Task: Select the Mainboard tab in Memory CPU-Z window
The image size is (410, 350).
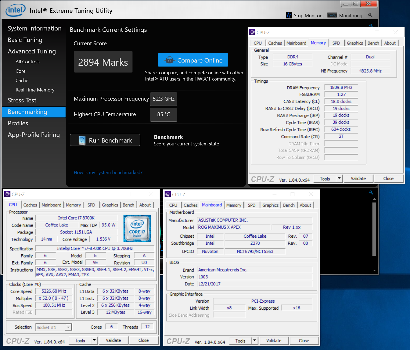Action: pos(296,43)
